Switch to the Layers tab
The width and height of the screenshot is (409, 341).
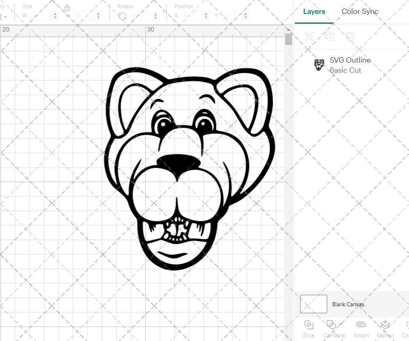(314, 11)
